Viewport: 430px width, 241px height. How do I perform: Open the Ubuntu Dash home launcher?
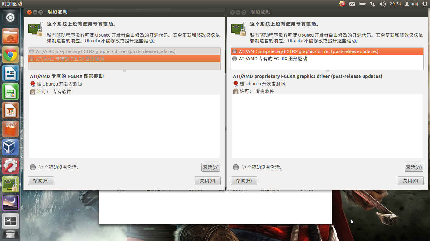10,18
